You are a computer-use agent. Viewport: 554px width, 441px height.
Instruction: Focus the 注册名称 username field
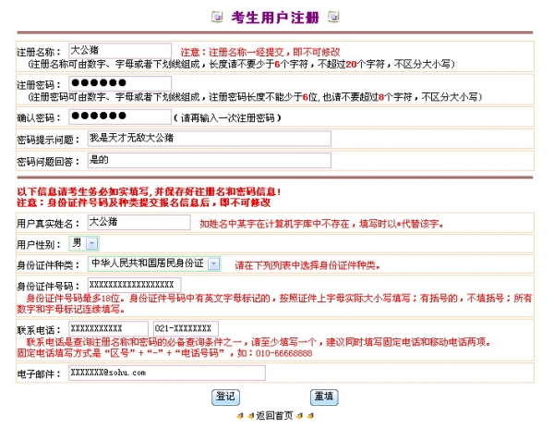pos(119,51)
